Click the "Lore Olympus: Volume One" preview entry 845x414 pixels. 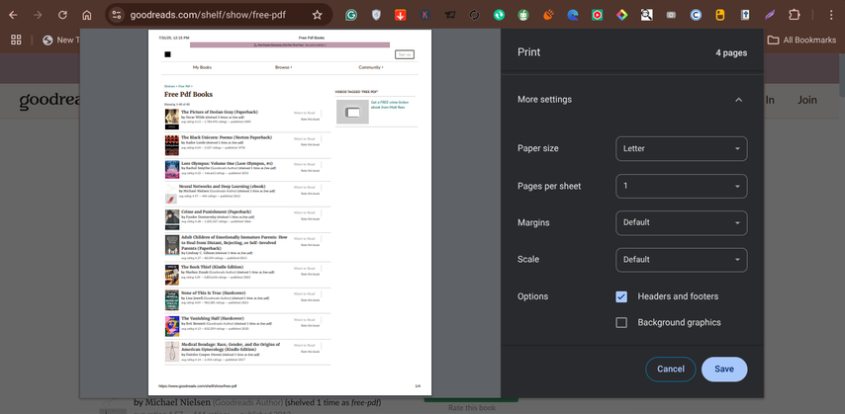point(227,163)
